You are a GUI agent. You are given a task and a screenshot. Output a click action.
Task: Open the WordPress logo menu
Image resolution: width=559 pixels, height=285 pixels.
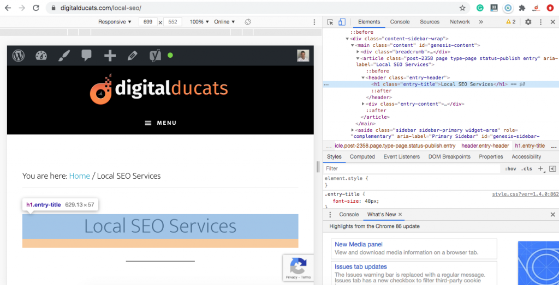18,56
